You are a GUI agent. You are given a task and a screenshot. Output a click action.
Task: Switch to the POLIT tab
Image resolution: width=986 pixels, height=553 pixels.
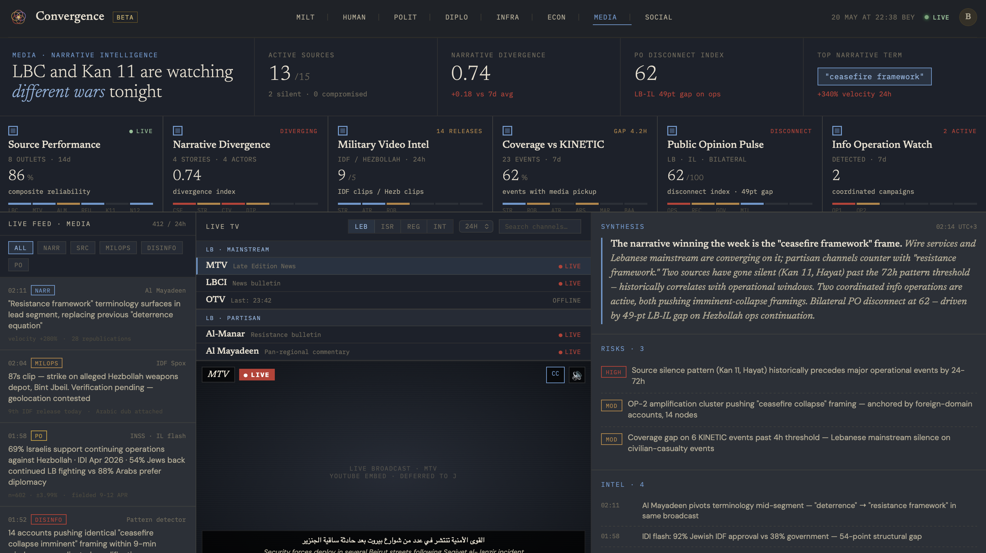(406, 17)
